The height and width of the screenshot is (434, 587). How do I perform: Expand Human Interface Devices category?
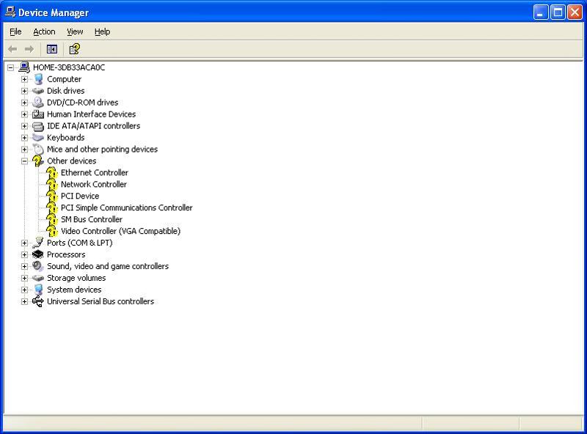coord(24,114)
